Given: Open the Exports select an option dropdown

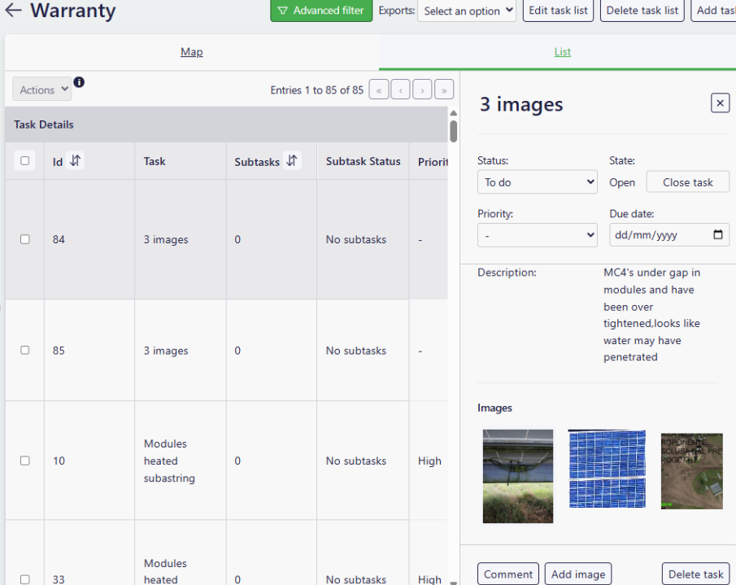Looking at the screenshot, I should (468, 11).
